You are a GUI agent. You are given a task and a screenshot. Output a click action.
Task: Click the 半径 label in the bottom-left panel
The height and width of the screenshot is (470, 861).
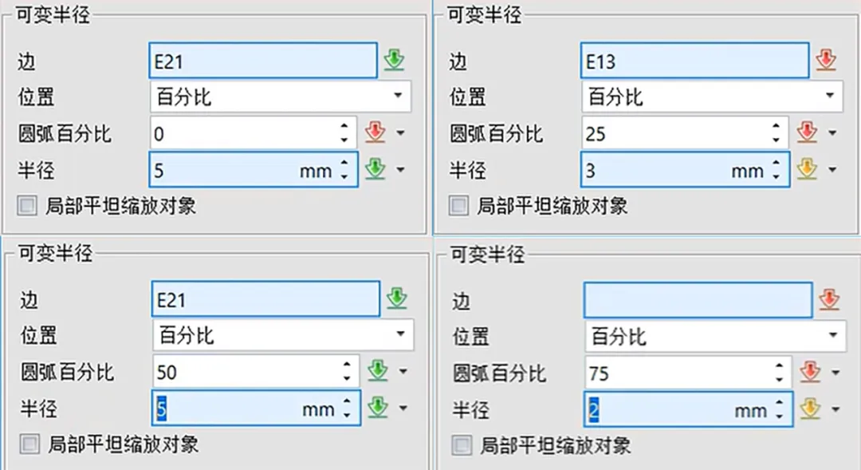click(x=37, y=409)
